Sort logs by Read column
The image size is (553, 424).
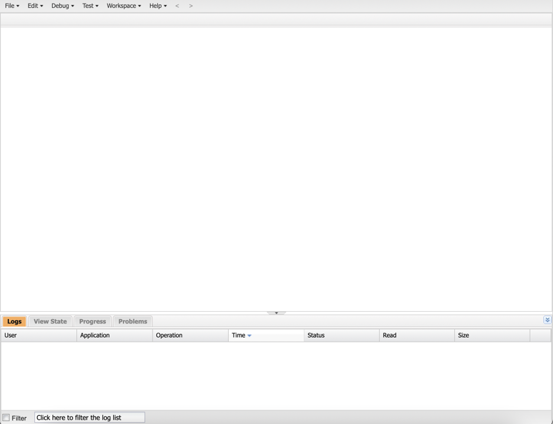(417, 335)
